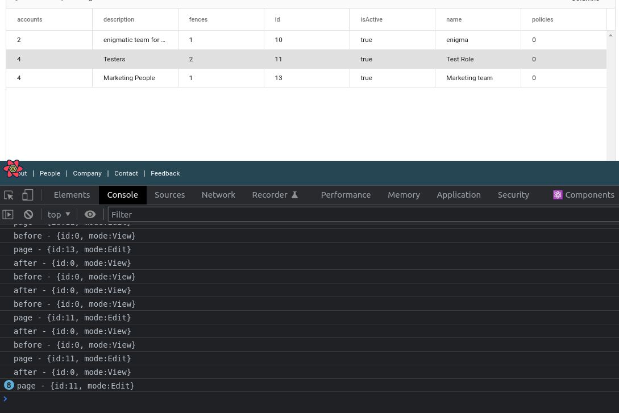Open the Feedback footer link
This screenshot has width=619, height=413.
165,173
